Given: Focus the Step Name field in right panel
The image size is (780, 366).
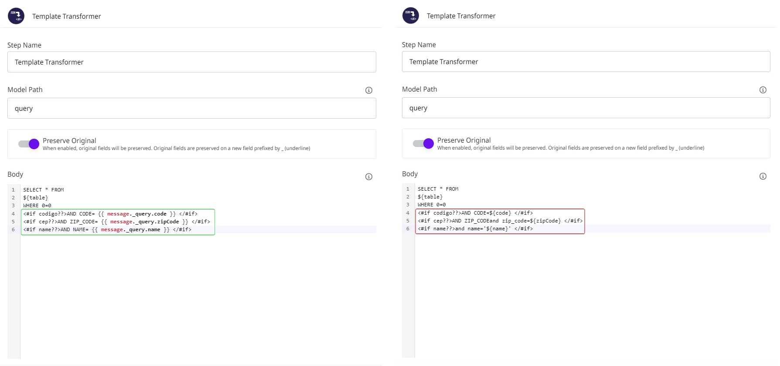Looking at the screenshot, I should pyautogui.click(x=586, y=62).
